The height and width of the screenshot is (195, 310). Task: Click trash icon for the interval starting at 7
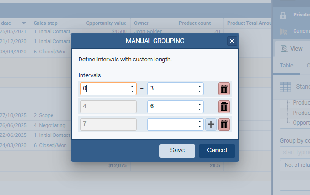coord(224,125)
